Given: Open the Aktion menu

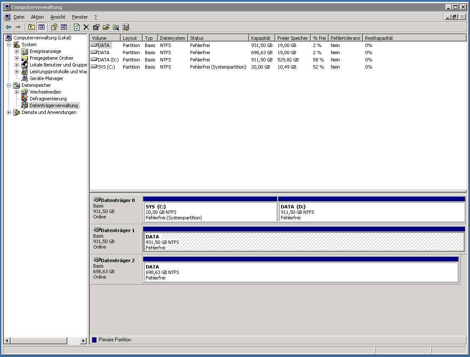Looking at the screenshot, I should pyautogui.click(x=37, y=17).
